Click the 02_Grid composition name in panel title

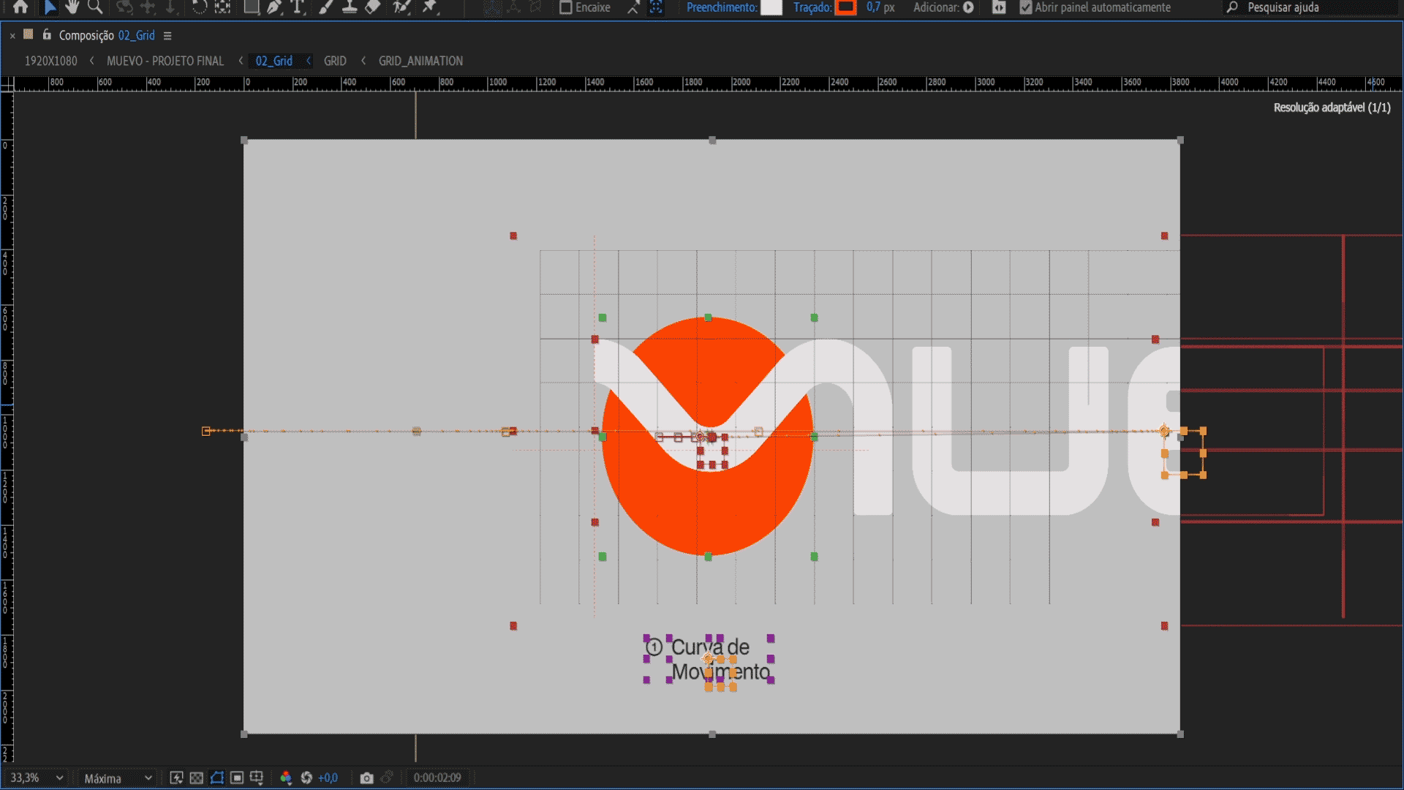click(x=137, y=35)
